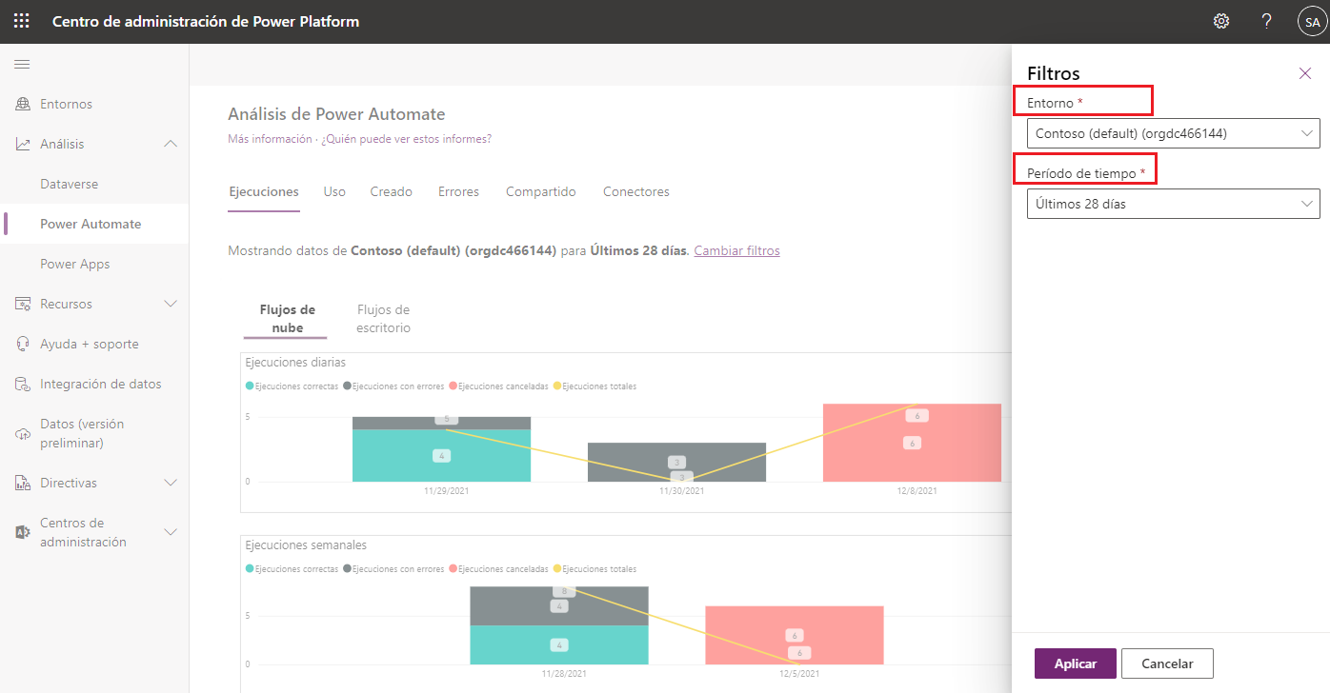The width and height of the screenshot is (1330, 693).
Task: Click the 12/5/2021 pink bar in weekly chart
Action: [795, 635]
